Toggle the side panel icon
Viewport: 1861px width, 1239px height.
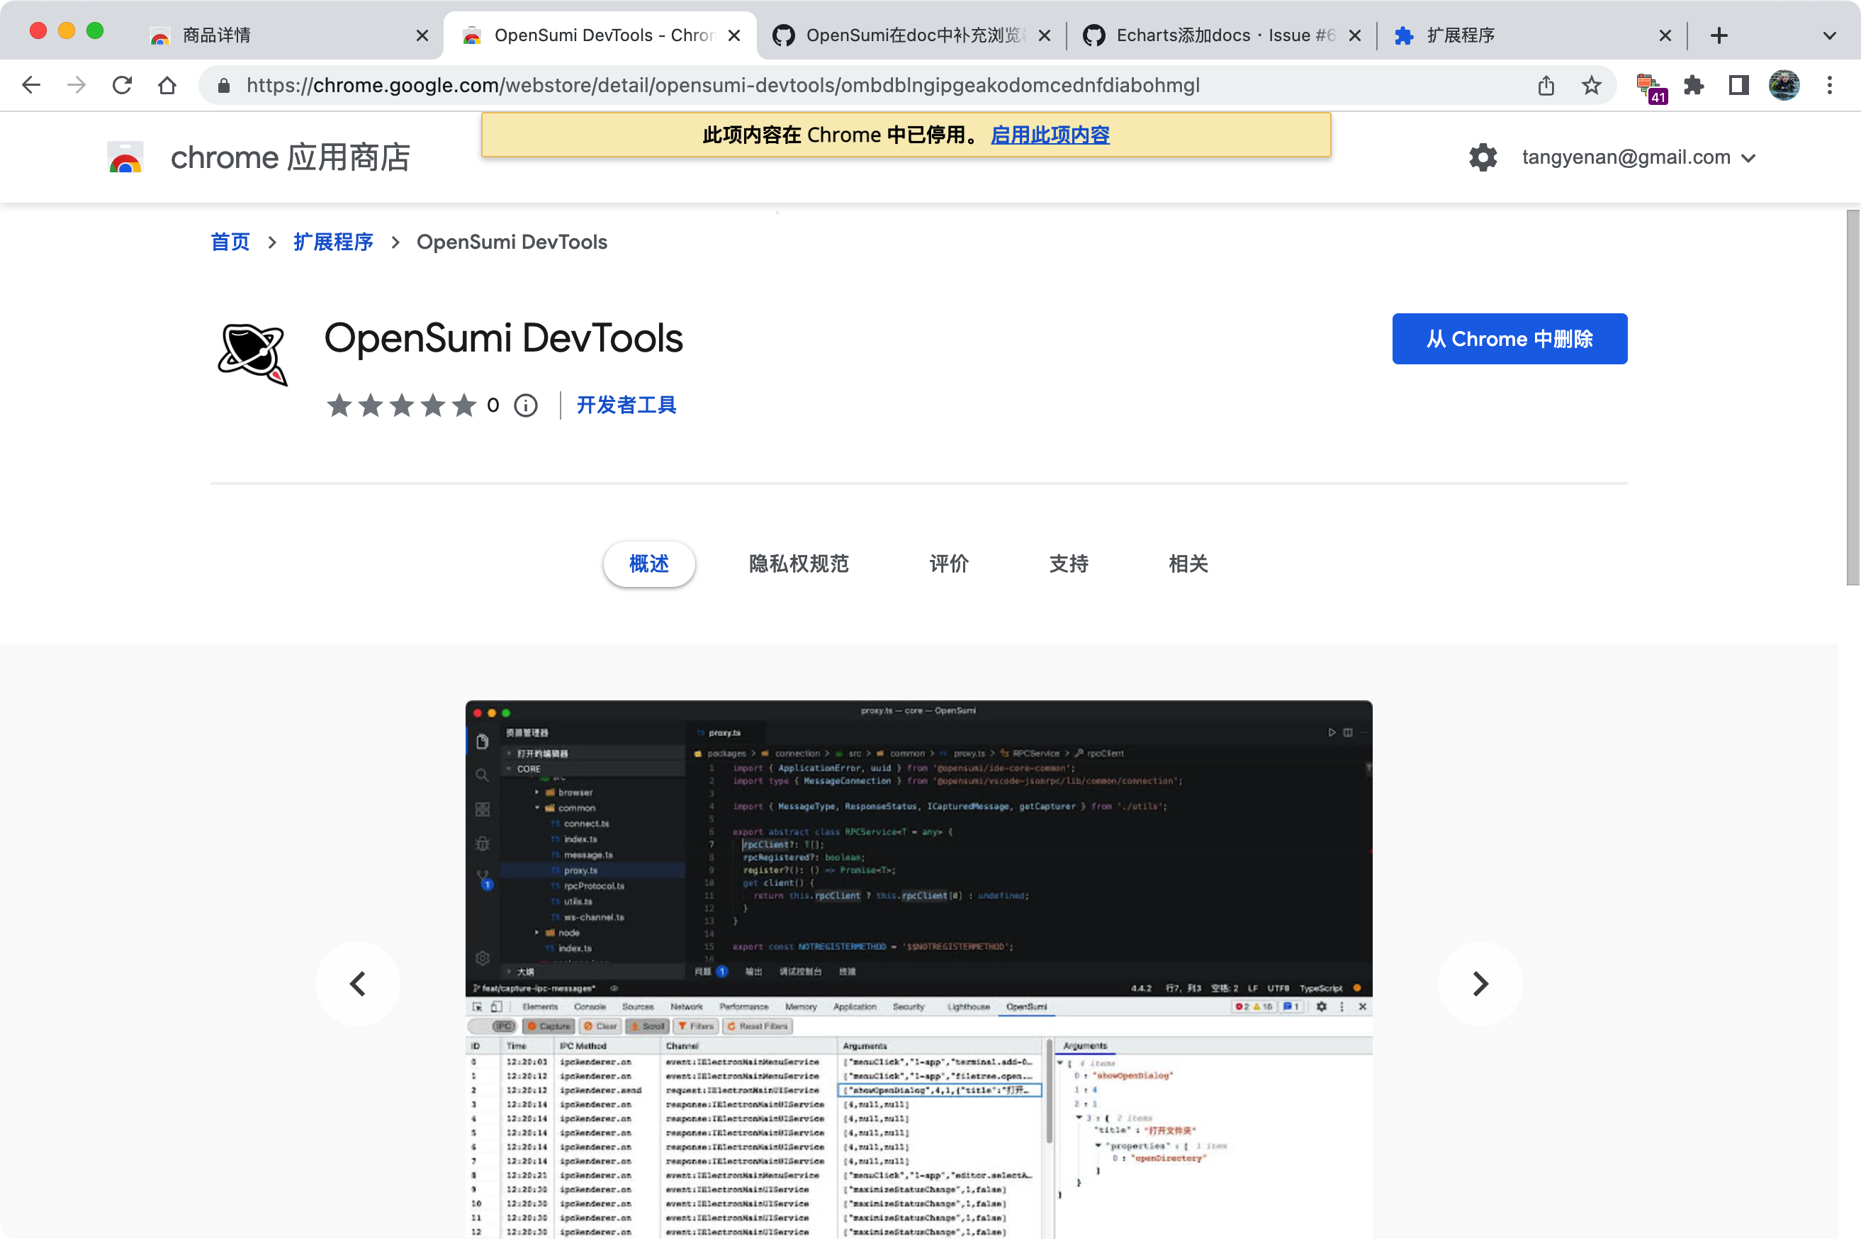pos(1738,85)
